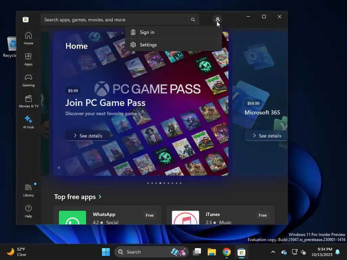This screenshot has width=347, height=260.
Task: Select the active fourth carousel page dot
Action: (x=160, y=183)
